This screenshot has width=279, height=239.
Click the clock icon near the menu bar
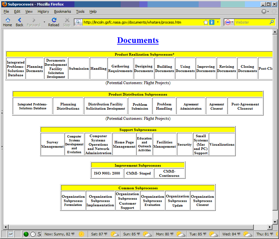pos(264,11)
